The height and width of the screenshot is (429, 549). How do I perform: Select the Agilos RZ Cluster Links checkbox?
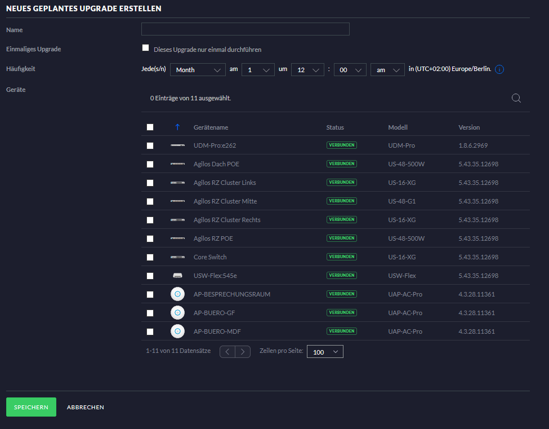(x=150, y=183)
